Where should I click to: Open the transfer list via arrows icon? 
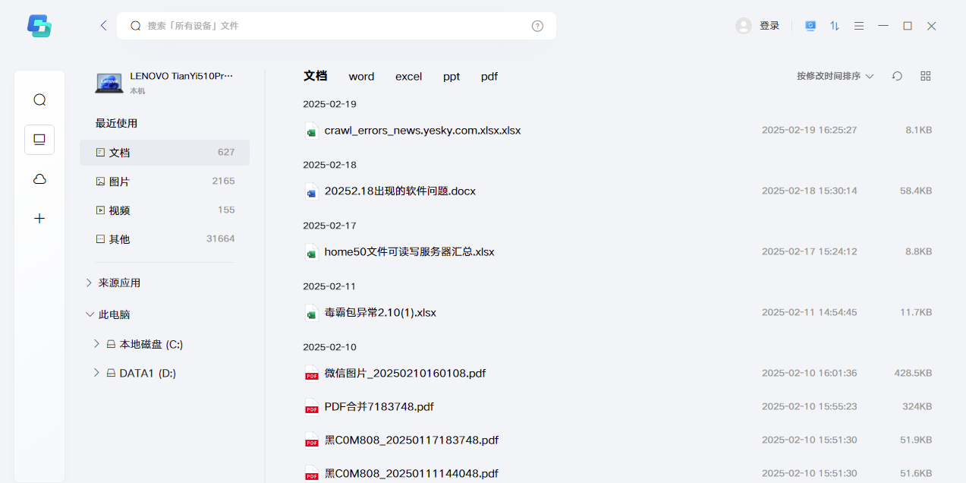834,25
